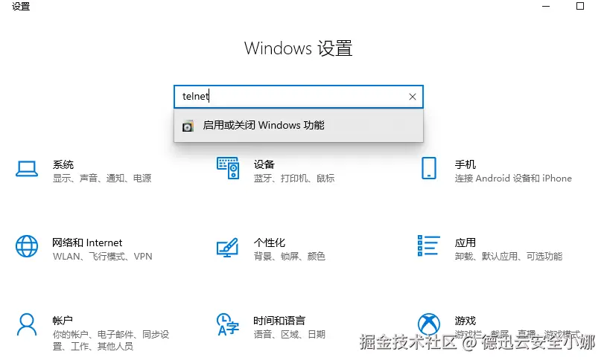Click the text 背景、锁屏、颜色

point(290,257)
